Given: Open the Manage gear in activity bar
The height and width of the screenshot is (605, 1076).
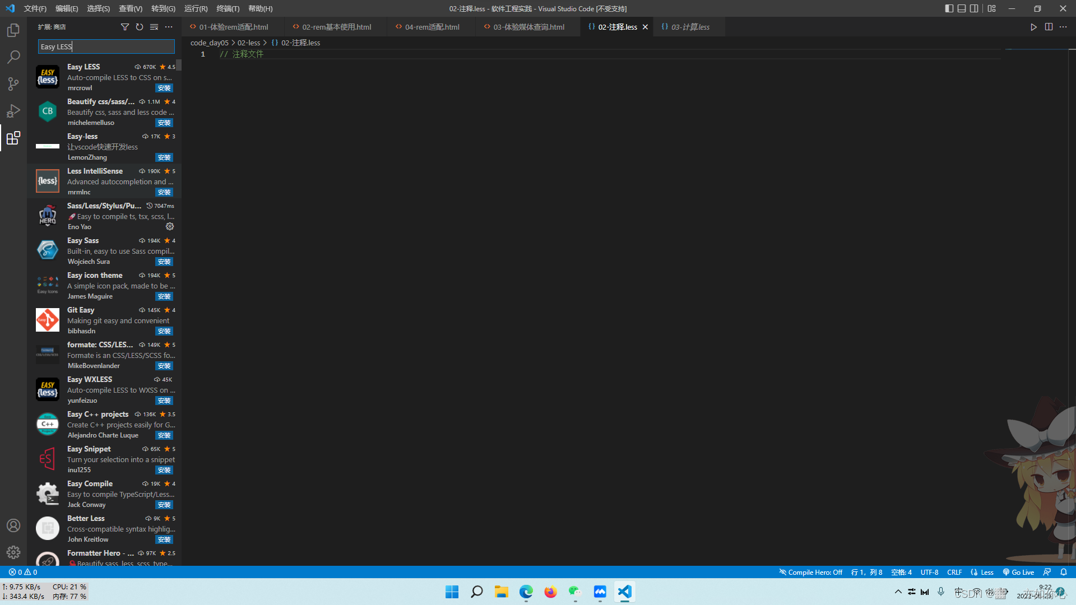Looking at the screenshot, I should 13,552.
